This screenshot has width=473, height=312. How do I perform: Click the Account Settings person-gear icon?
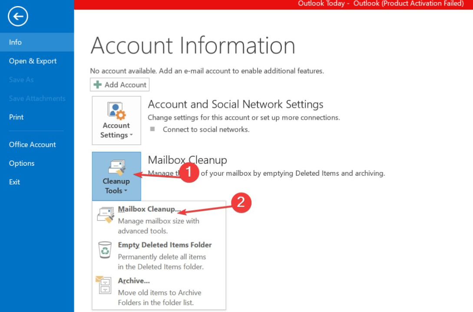pos(116,111)
